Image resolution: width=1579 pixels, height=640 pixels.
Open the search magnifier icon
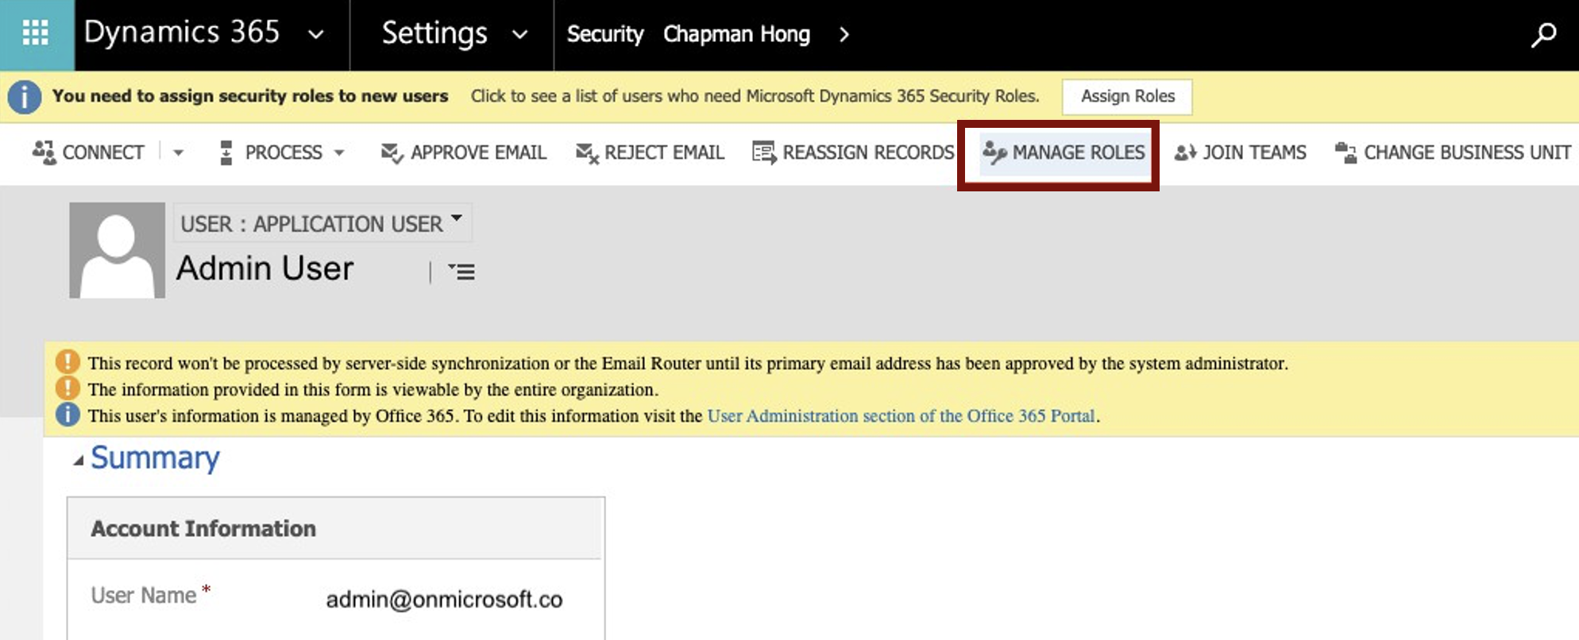pyautogui.click(x=1543, y=34)
